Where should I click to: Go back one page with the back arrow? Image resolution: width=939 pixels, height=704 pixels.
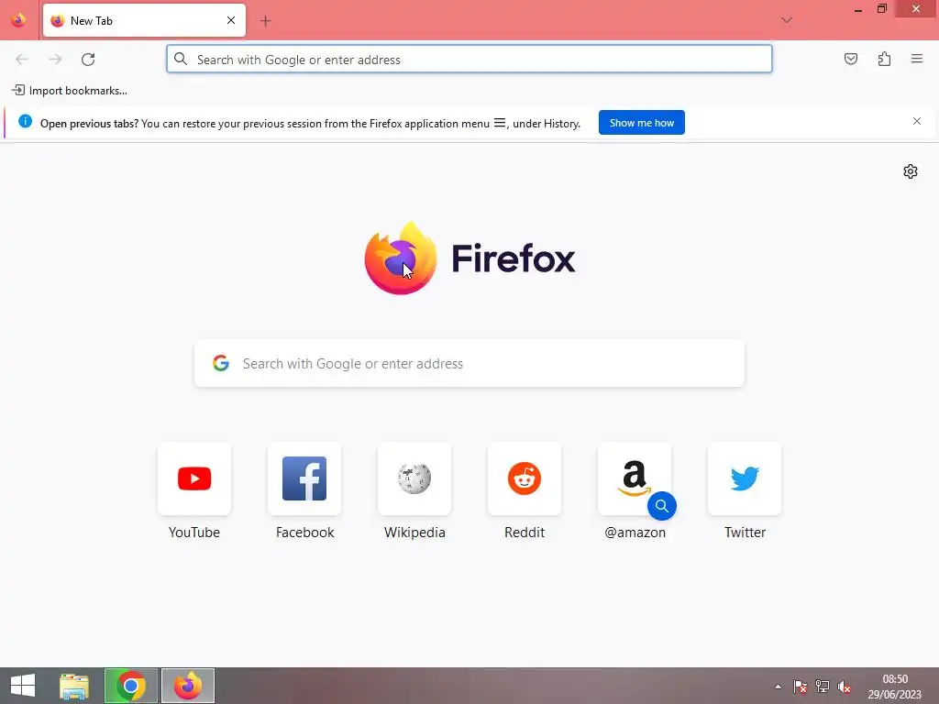pos(22,60)
